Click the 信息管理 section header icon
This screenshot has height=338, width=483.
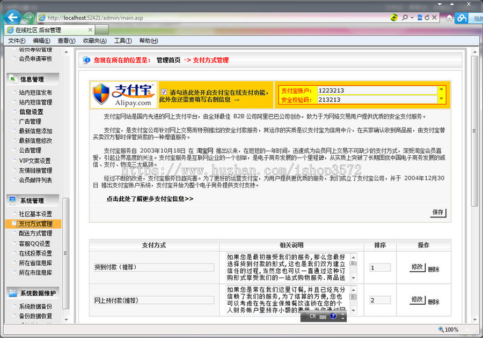click(12, 79)
